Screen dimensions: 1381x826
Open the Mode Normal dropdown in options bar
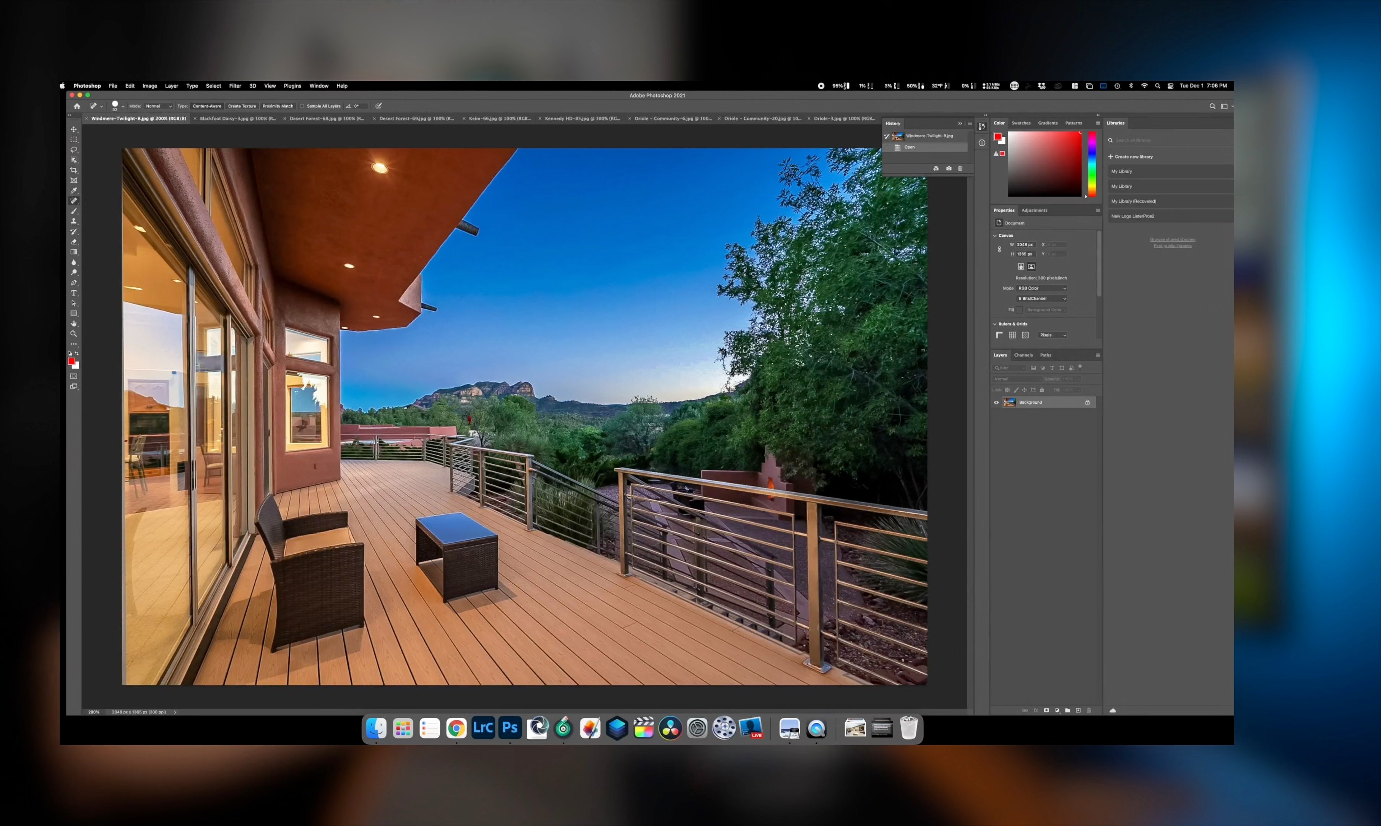[159, 106]
